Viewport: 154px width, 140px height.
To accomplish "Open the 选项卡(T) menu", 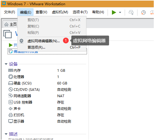I will pyautogui.click(x=80, y=12).
